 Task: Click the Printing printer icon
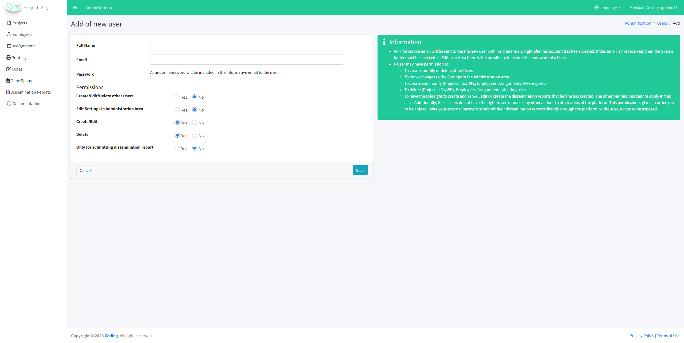tap(9, 57)
